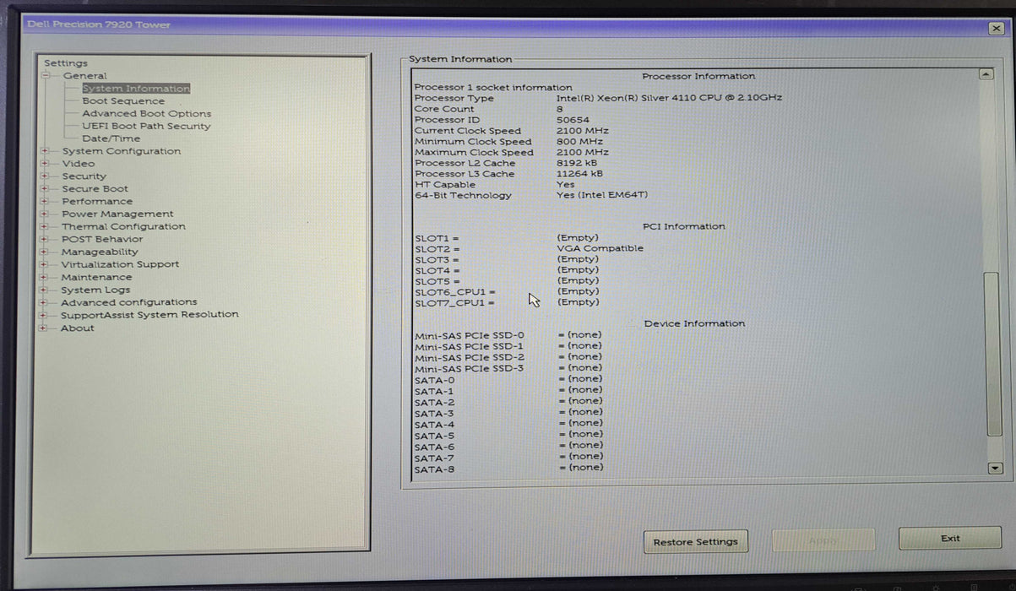Click the Processor Type value text
The image size is (1016, 591).
coord(669,98)
